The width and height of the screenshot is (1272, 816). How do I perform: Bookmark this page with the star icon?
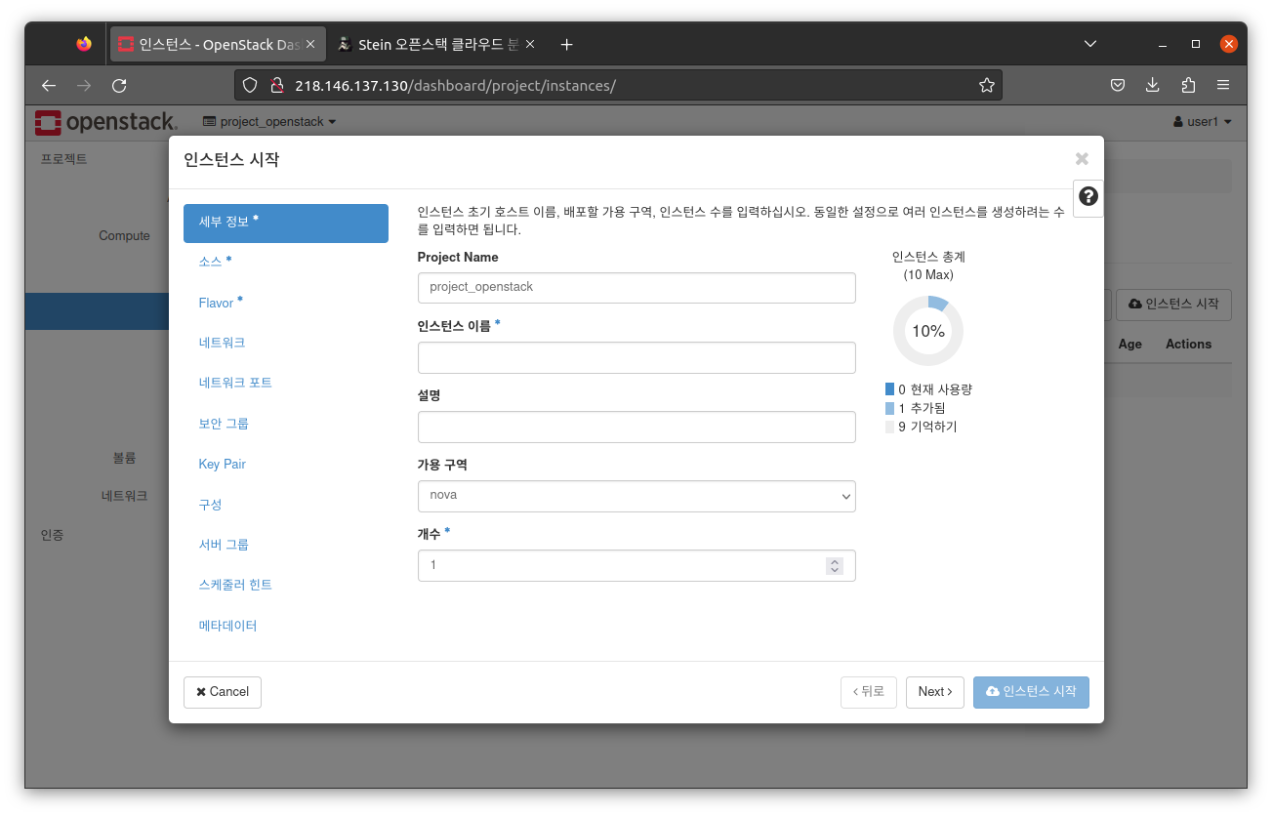tap(987, 86)
